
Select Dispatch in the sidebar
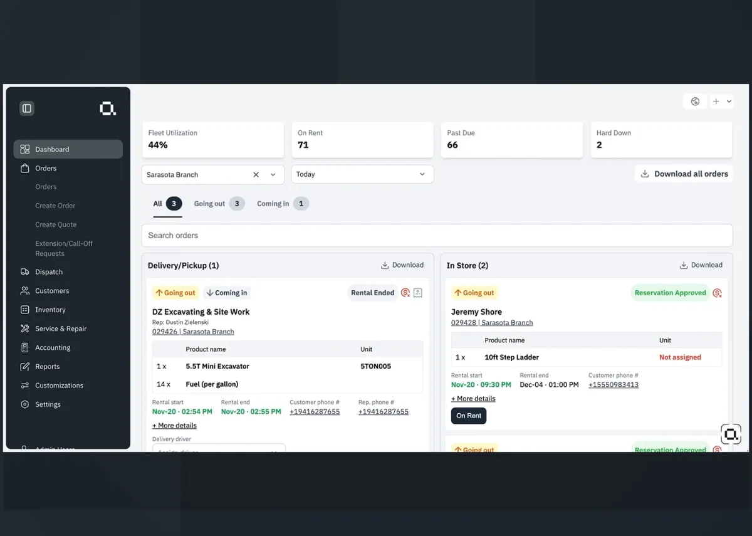tap(48, 271)
